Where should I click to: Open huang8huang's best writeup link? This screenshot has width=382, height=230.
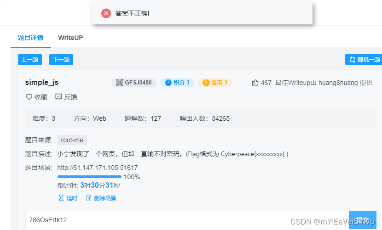coord(324,83)
